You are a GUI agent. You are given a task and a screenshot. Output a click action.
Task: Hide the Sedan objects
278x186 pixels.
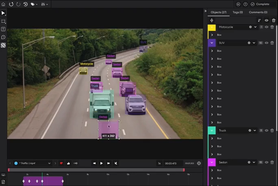(267, 162)
